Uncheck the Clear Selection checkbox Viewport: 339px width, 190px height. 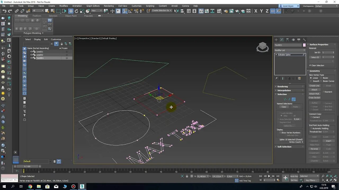pyautogui.click(x=310, y=65)
